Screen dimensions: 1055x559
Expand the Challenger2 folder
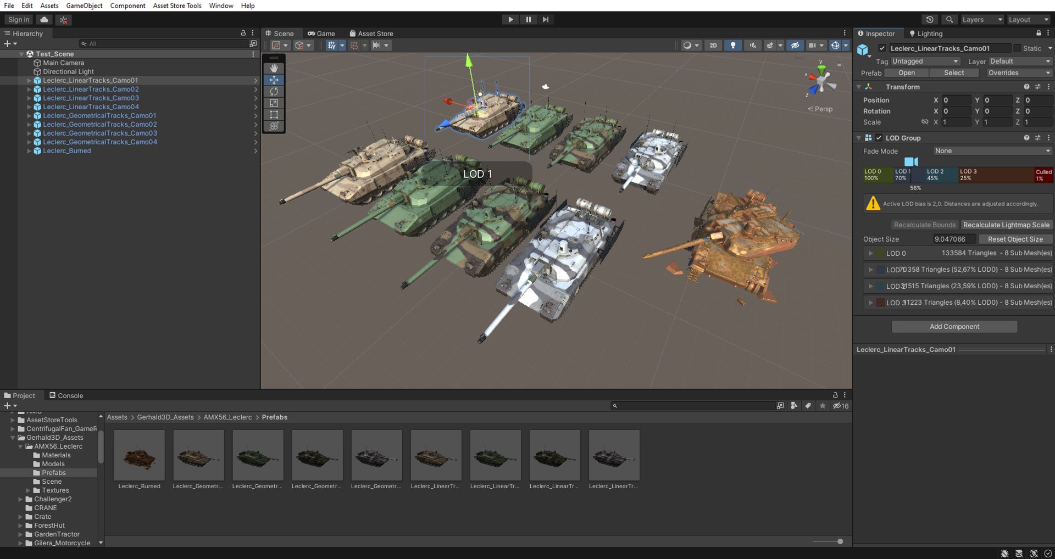point(20,499)
